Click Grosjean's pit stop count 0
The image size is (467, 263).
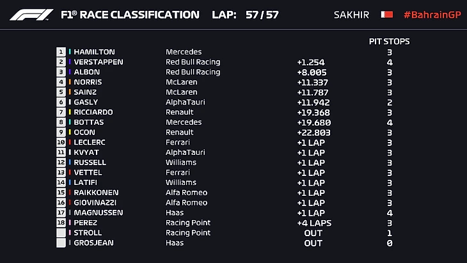pyautogui.click(x=389, y=243)
